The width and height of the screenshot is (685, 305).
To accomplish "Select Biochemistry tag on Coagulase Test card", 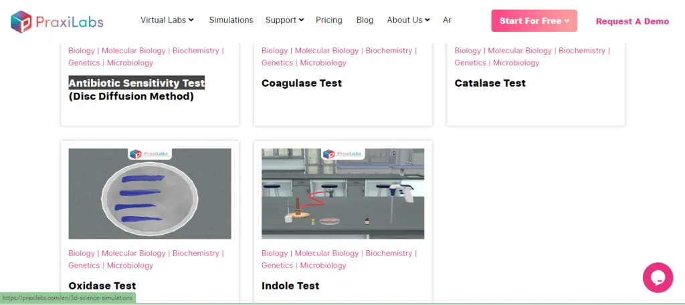I will click(x=389, y=51).
